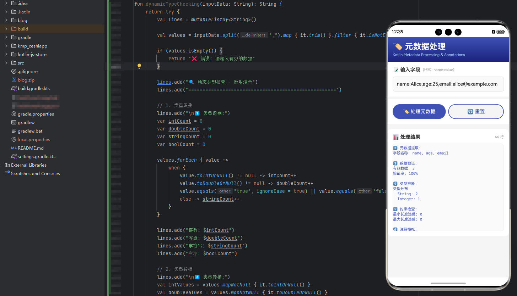
Task: Click the 处理元数据 button
Action: [419, 111]
